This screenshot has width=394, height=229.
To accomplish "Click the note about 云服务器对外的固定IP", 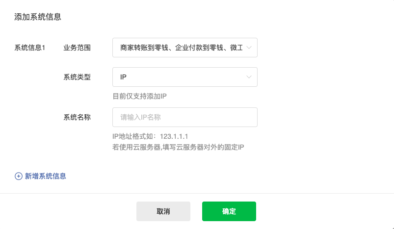I will point(178,147).
